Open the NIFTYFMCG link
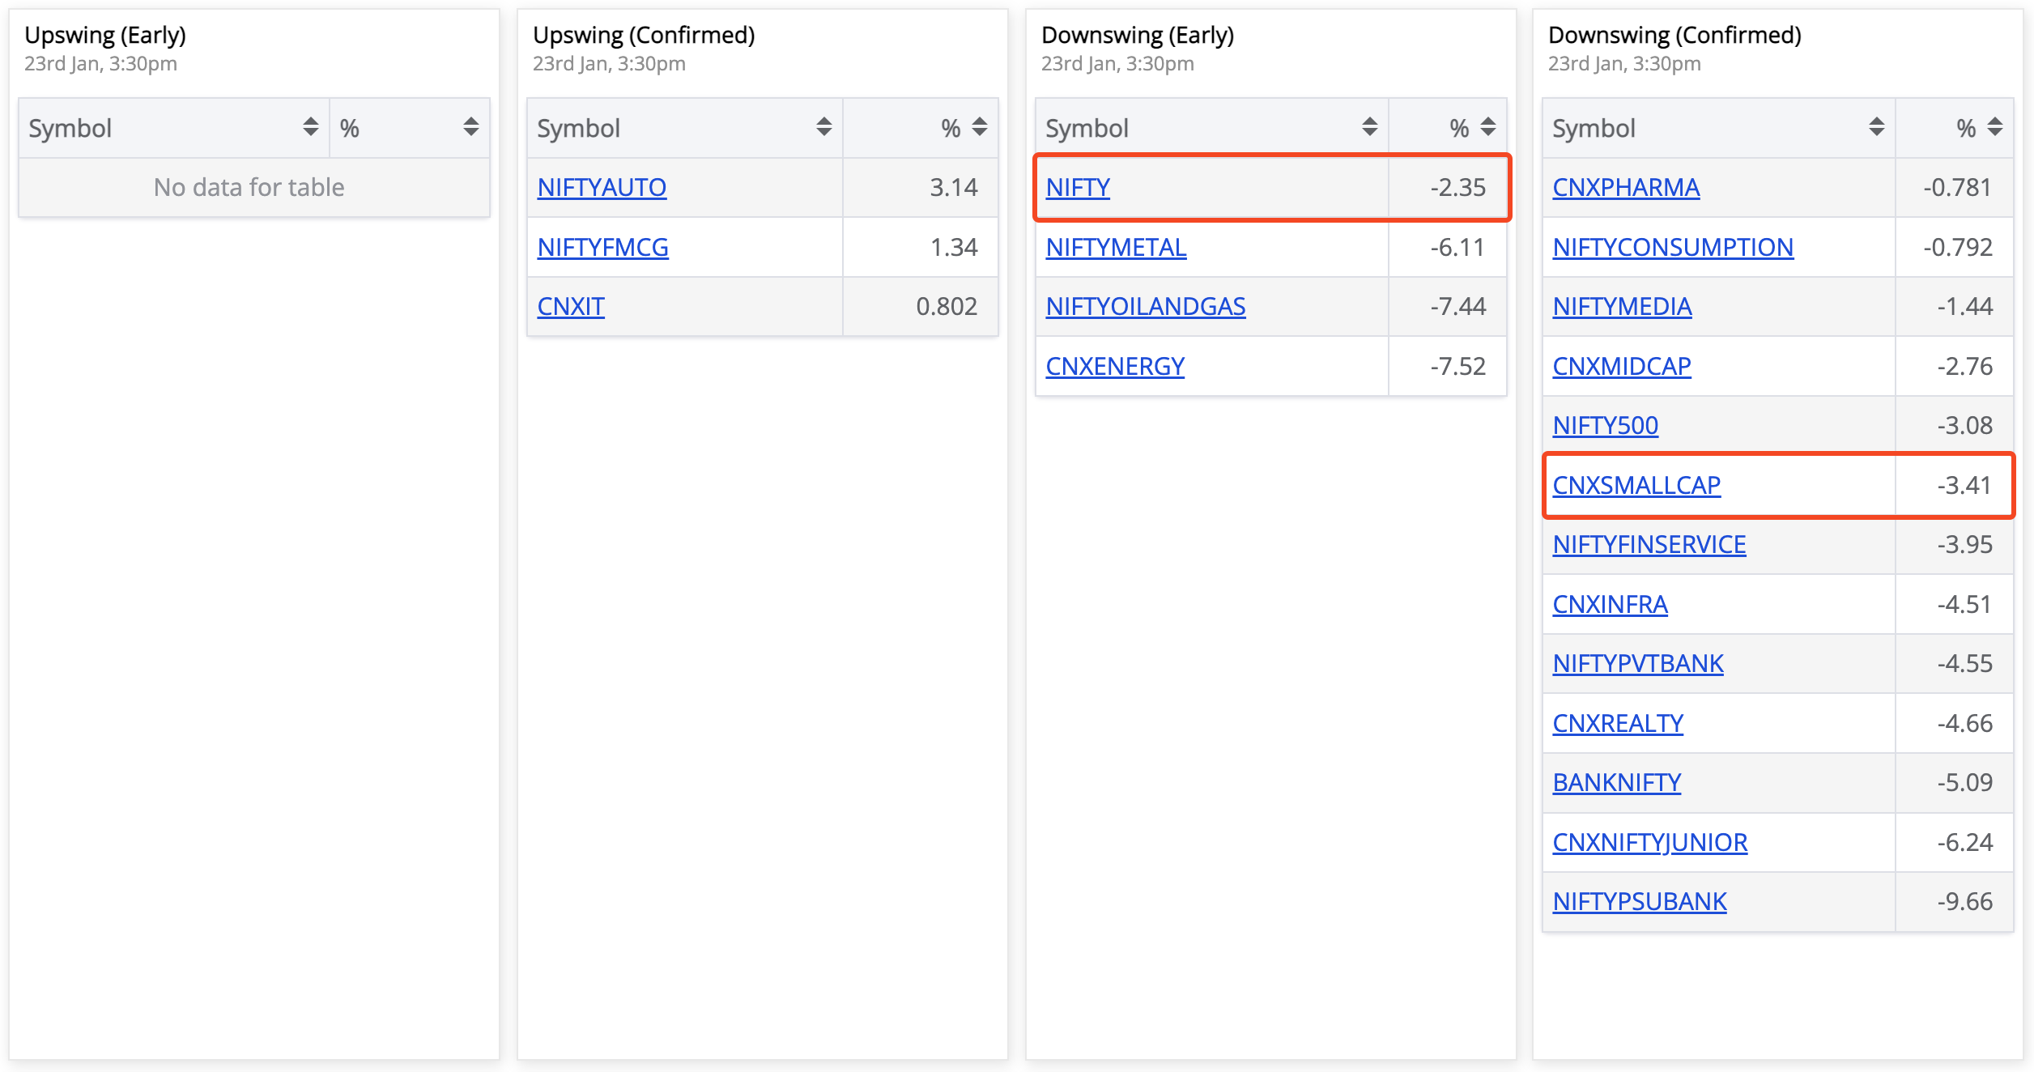The height and width of the screenshot is (1072, 2034). tap(602, 247)
